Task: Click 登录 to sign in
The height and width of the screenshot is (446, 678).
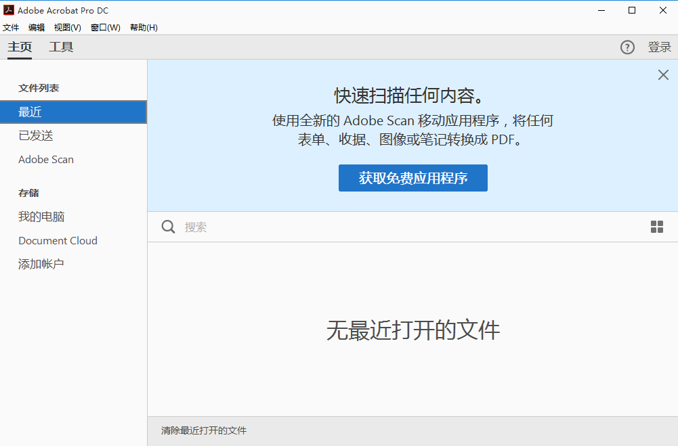Action: (659, 47)
